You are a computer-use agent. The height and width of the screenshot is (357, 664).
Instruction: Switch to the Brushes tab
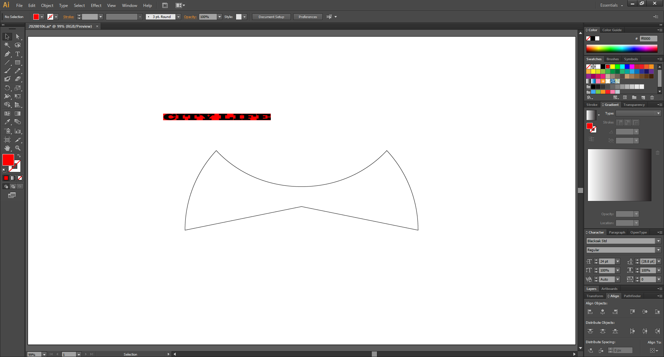[x=612, y=59]
